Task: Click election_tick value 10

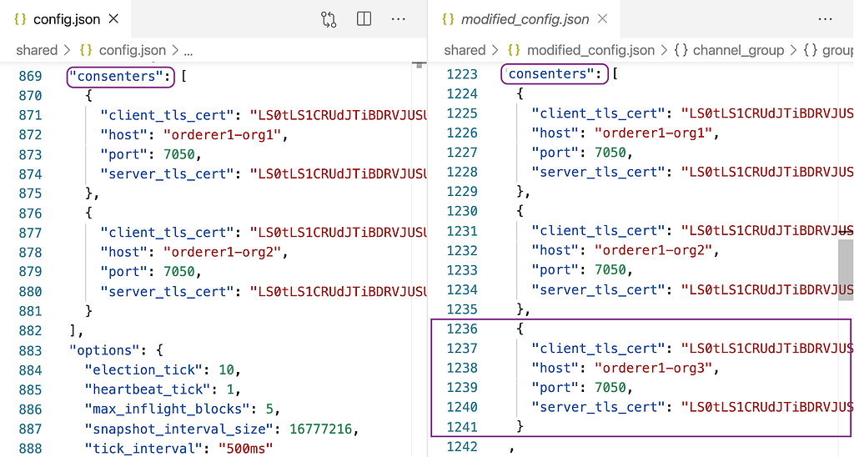Action: click(x=226, y=370)
